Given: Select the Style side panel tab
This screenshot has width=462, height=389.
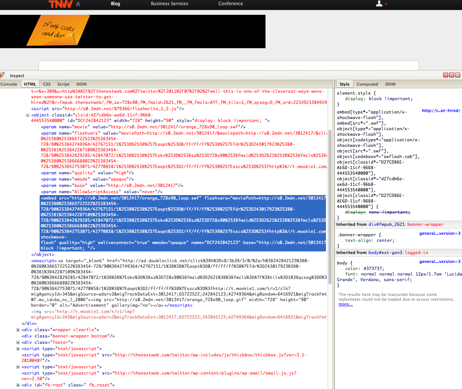Looking at the screenshot, I should coord(344,84).
